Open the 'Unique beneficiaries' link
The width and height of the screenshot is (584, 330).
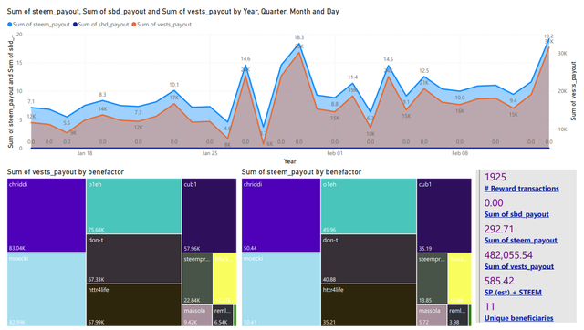click(518, 318)
